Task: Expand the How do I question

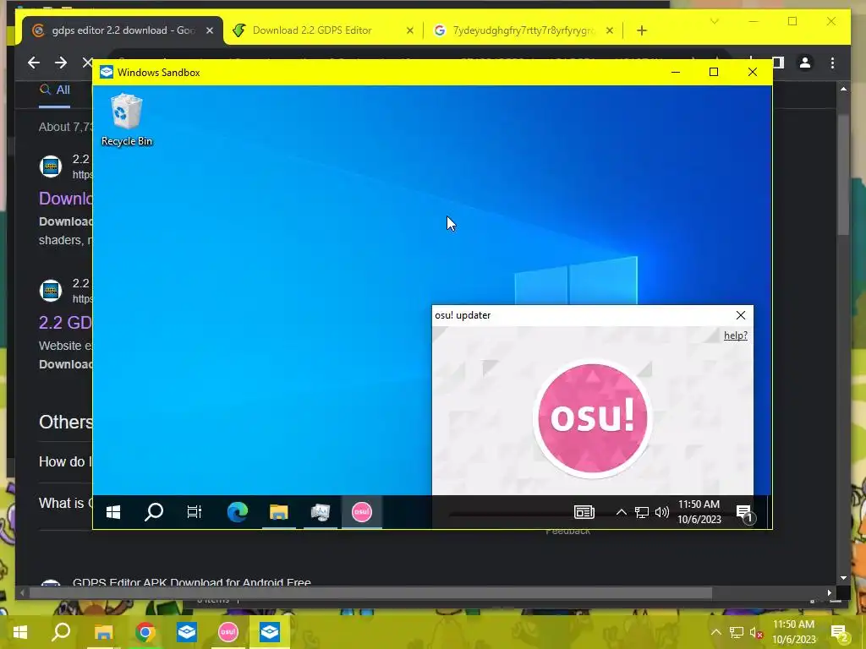Action: coord(66,461)
